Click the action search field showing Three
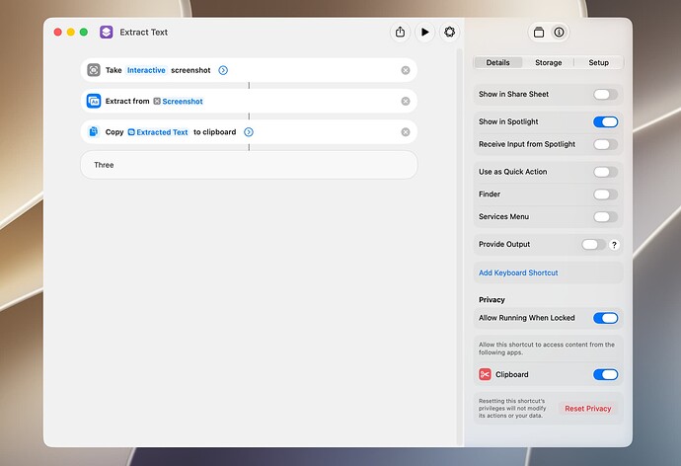 tap(249, 165)
